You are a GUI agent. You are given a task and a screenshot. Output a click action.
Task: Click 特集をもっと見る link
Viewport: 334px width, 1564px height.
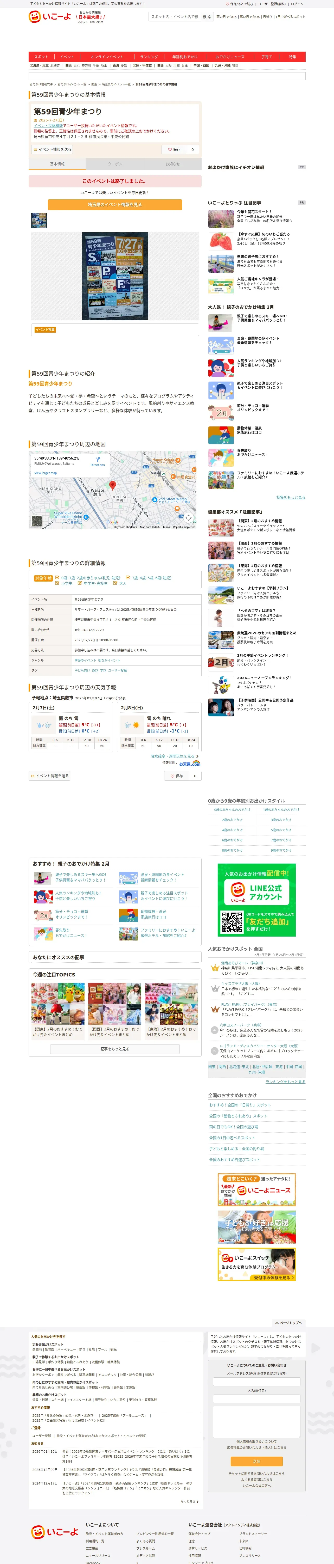click(x=291, y=497)
